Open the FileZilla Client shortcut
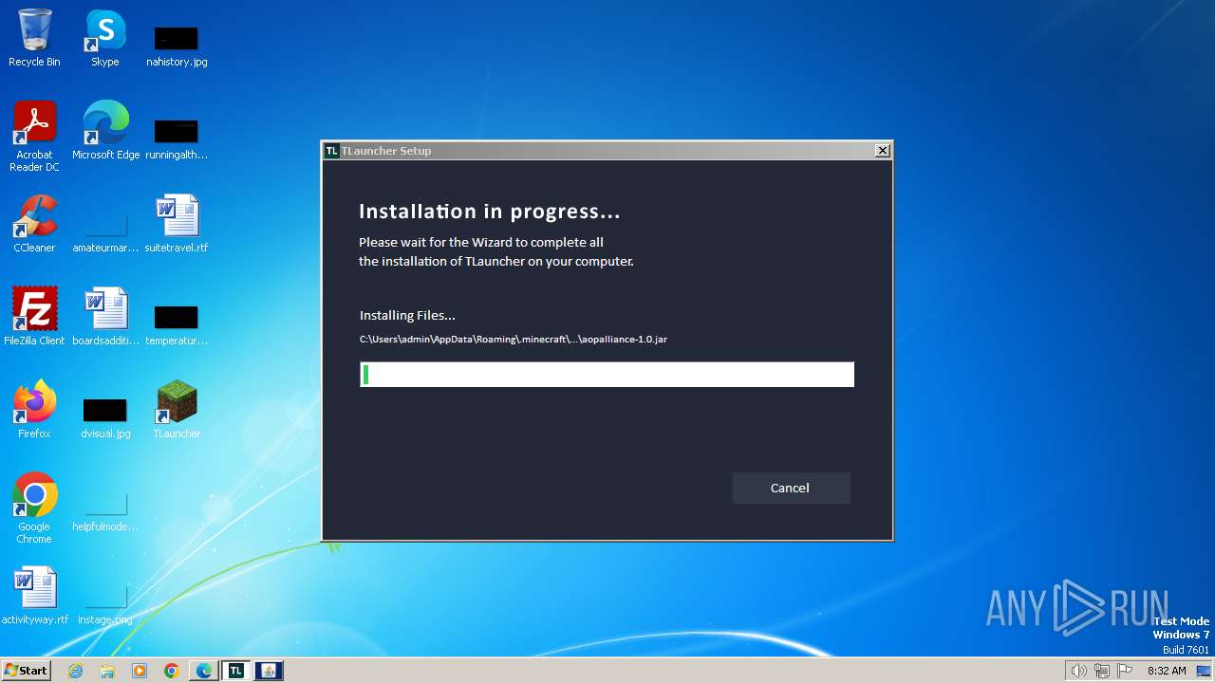Screen dimensions: 1215x683 tap(34, 317)
